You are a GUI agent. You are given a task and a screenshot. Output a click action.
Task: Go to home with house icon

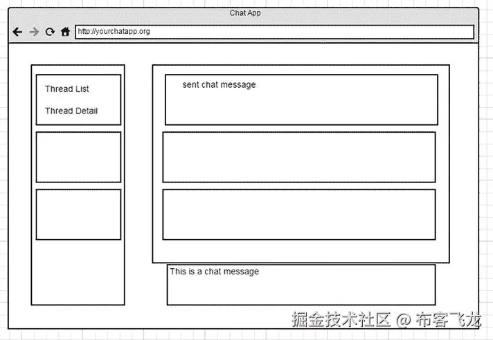pyautogui.click(x=65, y=32)
